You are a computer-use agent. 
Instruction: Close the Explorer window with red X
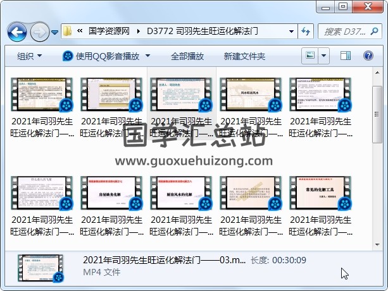(x=368, y=7)
